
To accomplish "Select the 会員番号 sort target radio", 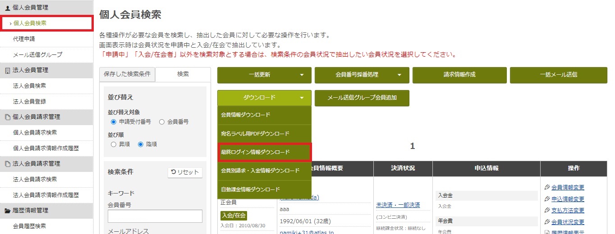I will [x=162, y=122].
